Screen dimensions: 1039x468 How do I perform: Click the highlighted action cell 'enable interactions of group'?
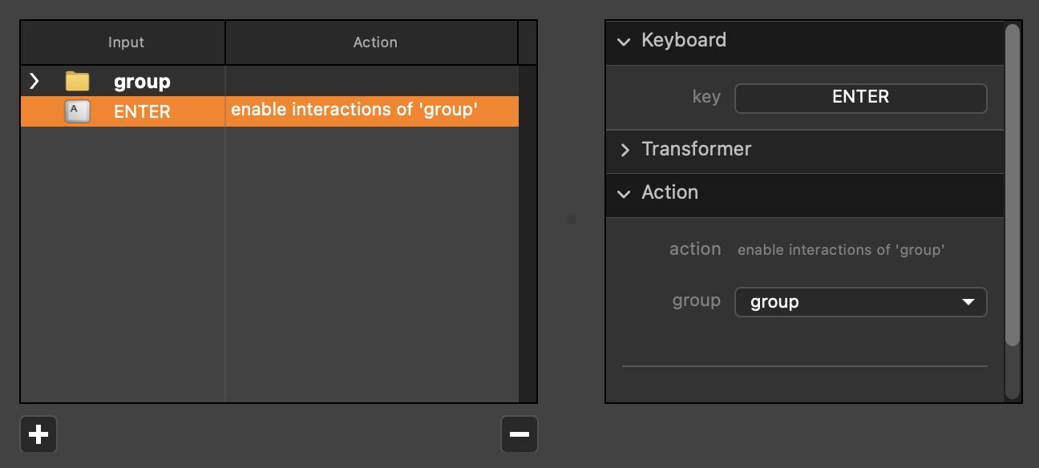click(354, 110)
